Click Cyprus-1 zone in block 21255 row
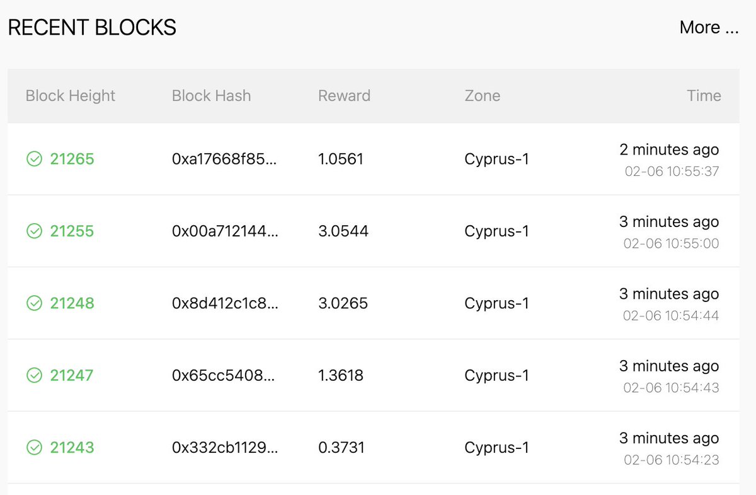 point(496,231)
